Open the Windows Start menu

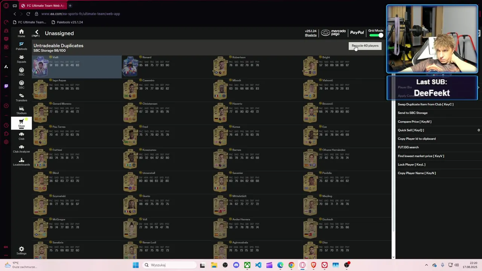coord(136,265)
